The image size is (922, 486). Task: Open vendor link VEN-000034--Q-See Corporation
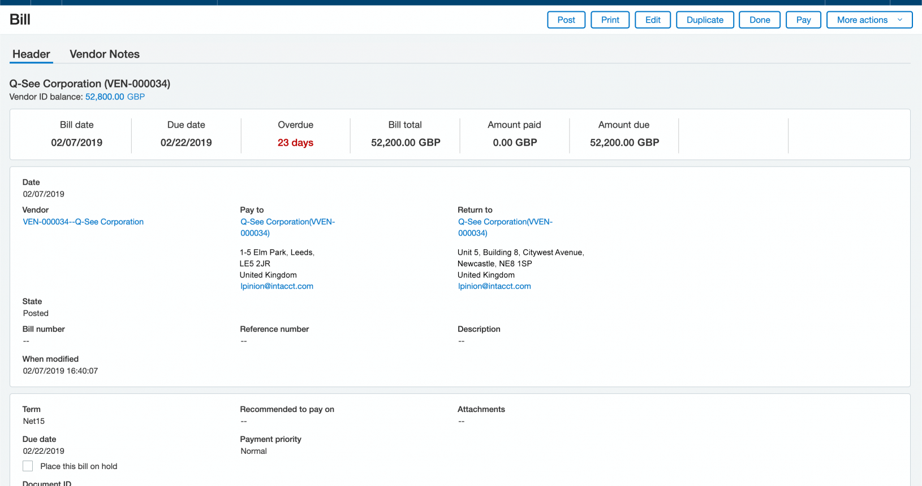point(83,222)
